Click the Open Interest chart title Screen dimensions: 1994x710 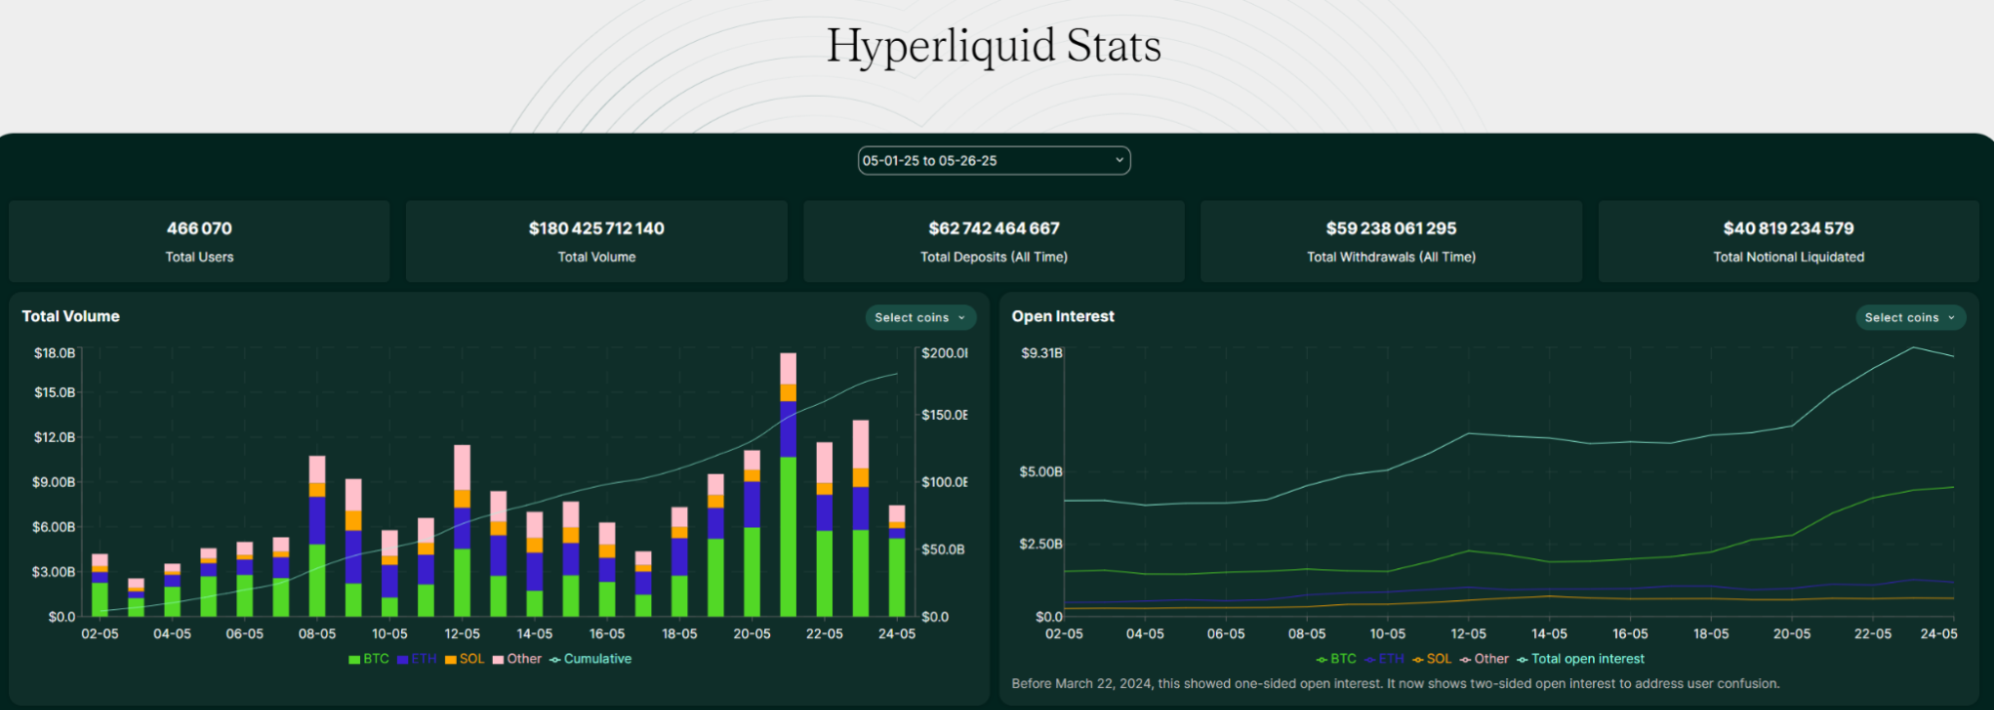pyautogui.click(x=1062, y=316)
